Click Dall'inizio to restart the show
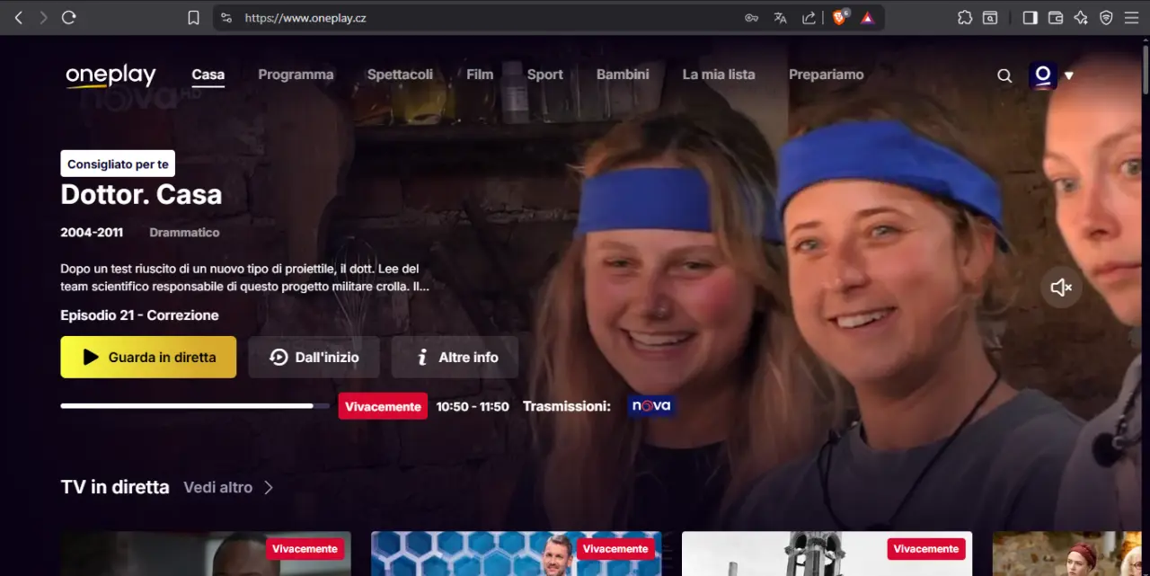The height and width of the screenshot is (576, 1150). 314,357
